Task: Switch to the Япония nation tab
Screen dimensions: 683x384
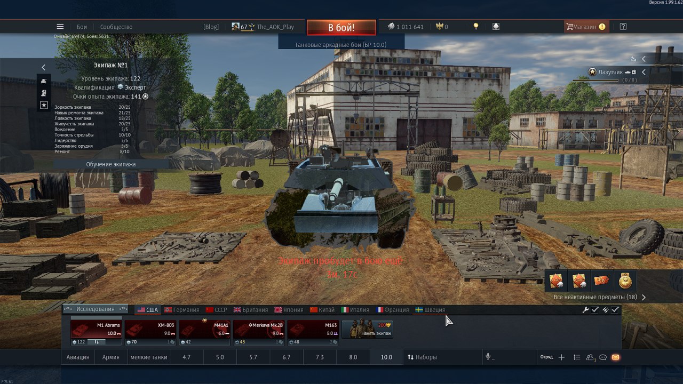Action: click(x=289, y=310)
